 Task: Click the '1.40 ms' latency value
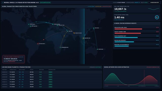pyautogui.click(x=119, y=17)
